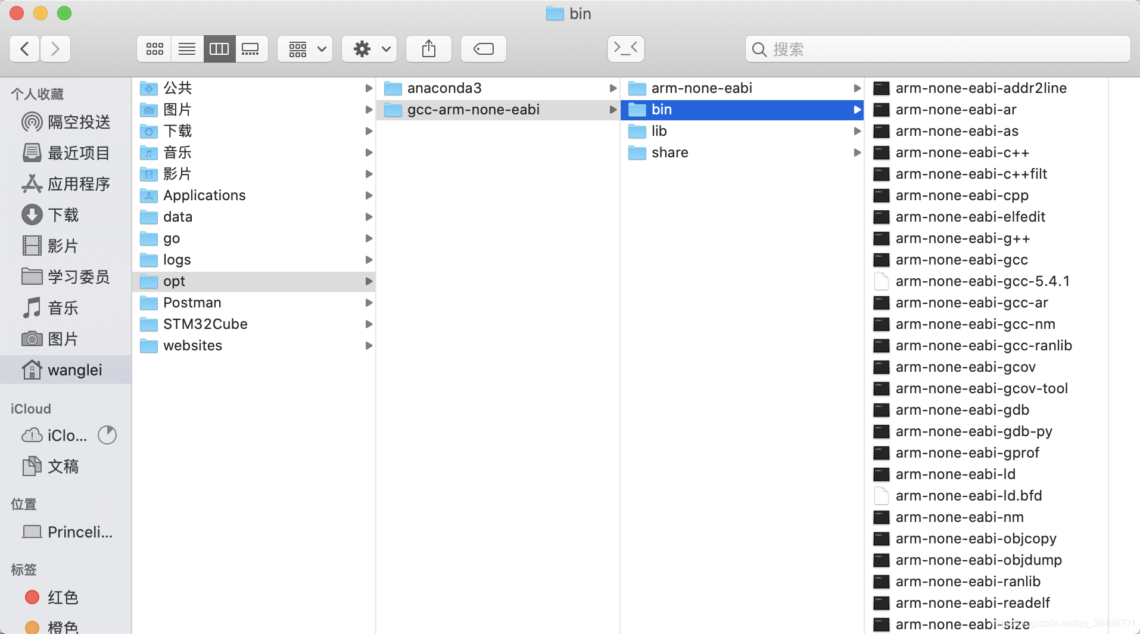Select arm-none-eabi-addr2line executable

tap(986, 88)
